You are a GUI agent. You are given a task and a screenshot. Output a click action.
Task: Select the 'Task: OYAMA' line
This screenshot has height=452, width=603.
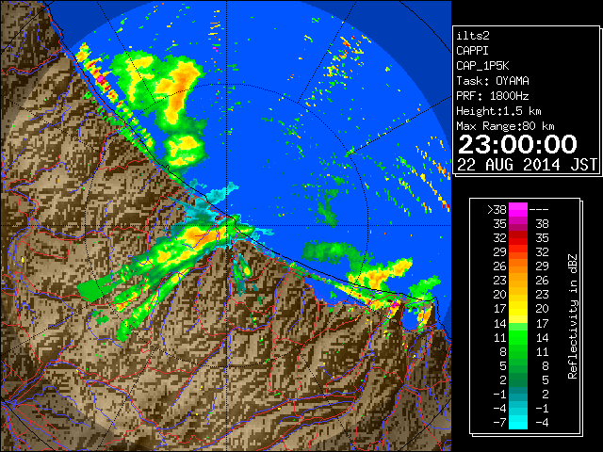pos(493,81)
